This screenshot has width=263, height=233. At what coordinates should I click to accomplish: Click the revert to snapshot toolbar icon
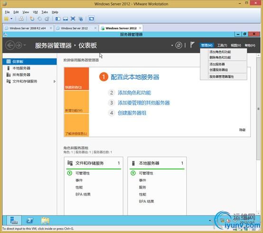coord(39,19)
